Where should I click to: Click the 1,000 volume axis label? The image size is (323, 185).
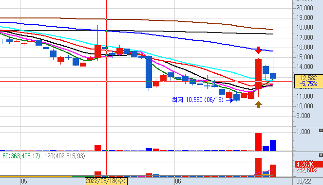click(x=303, y=132)
